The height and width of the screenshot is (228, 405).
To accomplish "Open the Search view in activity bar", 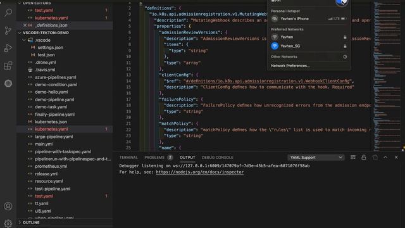I will click(8, 12).
